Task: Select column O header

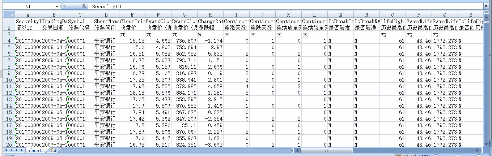Action: (393, 15)
